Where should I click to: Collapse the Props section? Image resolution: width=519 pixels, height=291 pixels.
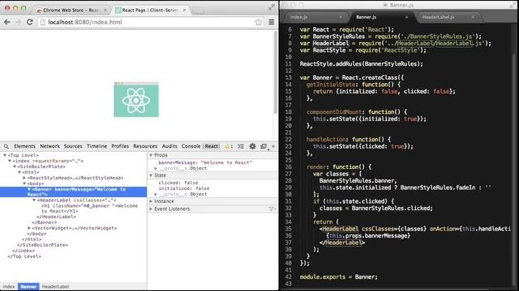pyautogui.click(x=151, y=155)
